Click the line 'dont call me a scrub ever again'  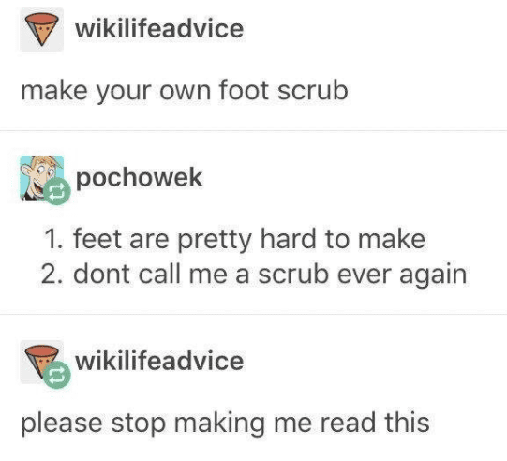[x=270, y=275]
